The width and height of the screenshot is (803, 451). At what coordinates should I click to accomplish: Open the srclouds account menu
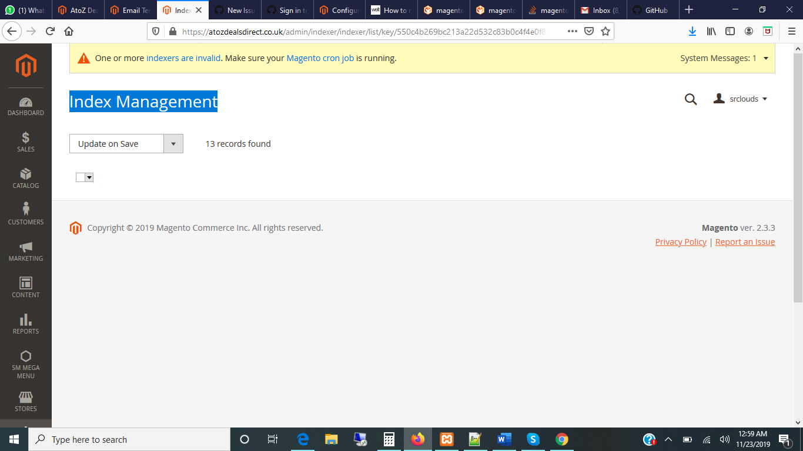740,99
